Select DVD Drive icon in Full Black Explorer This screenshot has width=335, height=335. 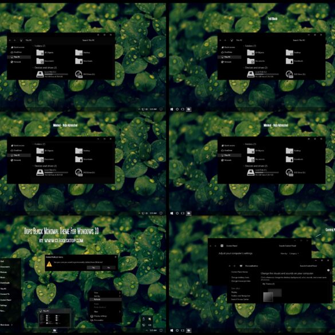289,74
